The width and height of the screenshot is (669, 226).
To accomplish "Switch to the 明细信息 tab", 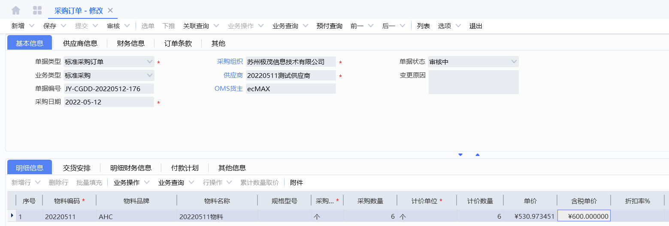I will [30, 167].
